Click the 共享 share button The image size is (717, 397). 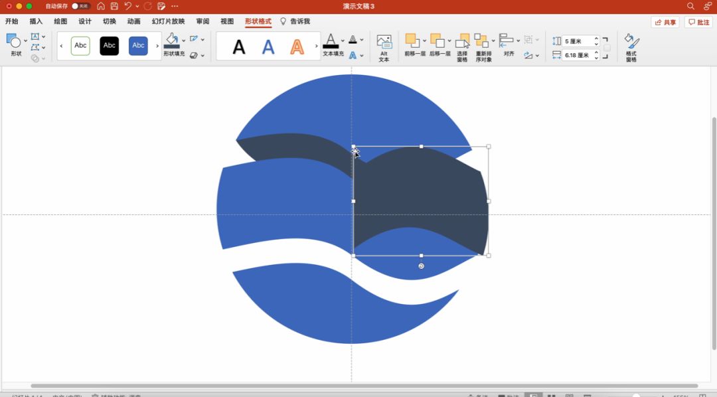click(665, 23)
